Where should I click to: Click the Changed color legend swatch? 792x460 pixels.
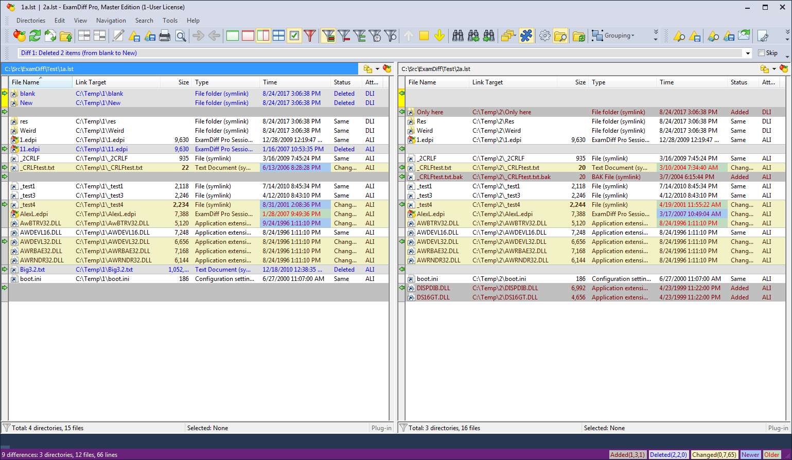tap(714, 455)
